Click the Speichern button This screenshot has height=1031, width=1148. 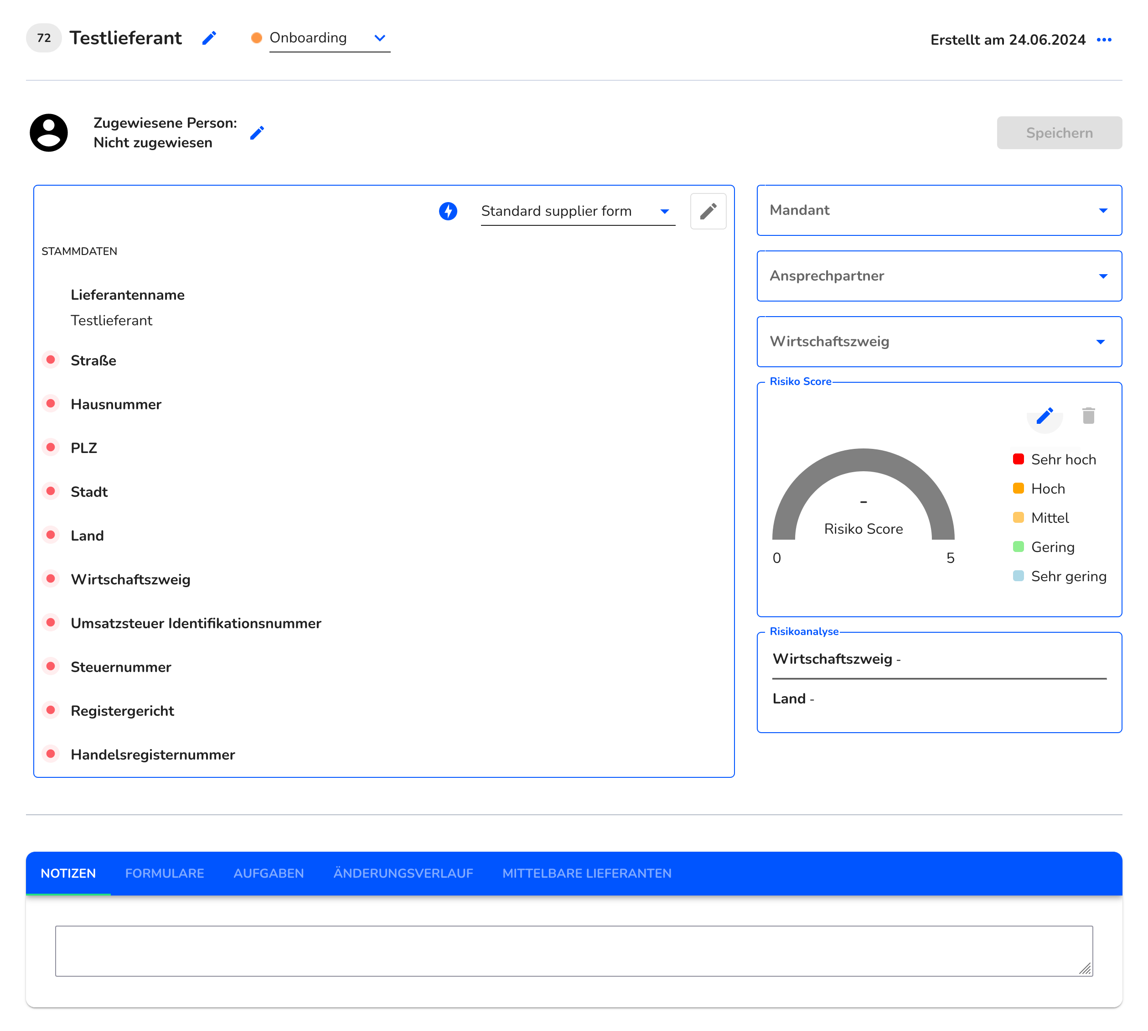coord(1059,133)
